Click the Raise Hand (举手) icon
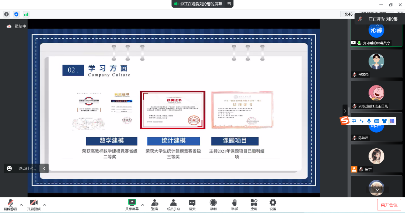 (x=234, y=204)
